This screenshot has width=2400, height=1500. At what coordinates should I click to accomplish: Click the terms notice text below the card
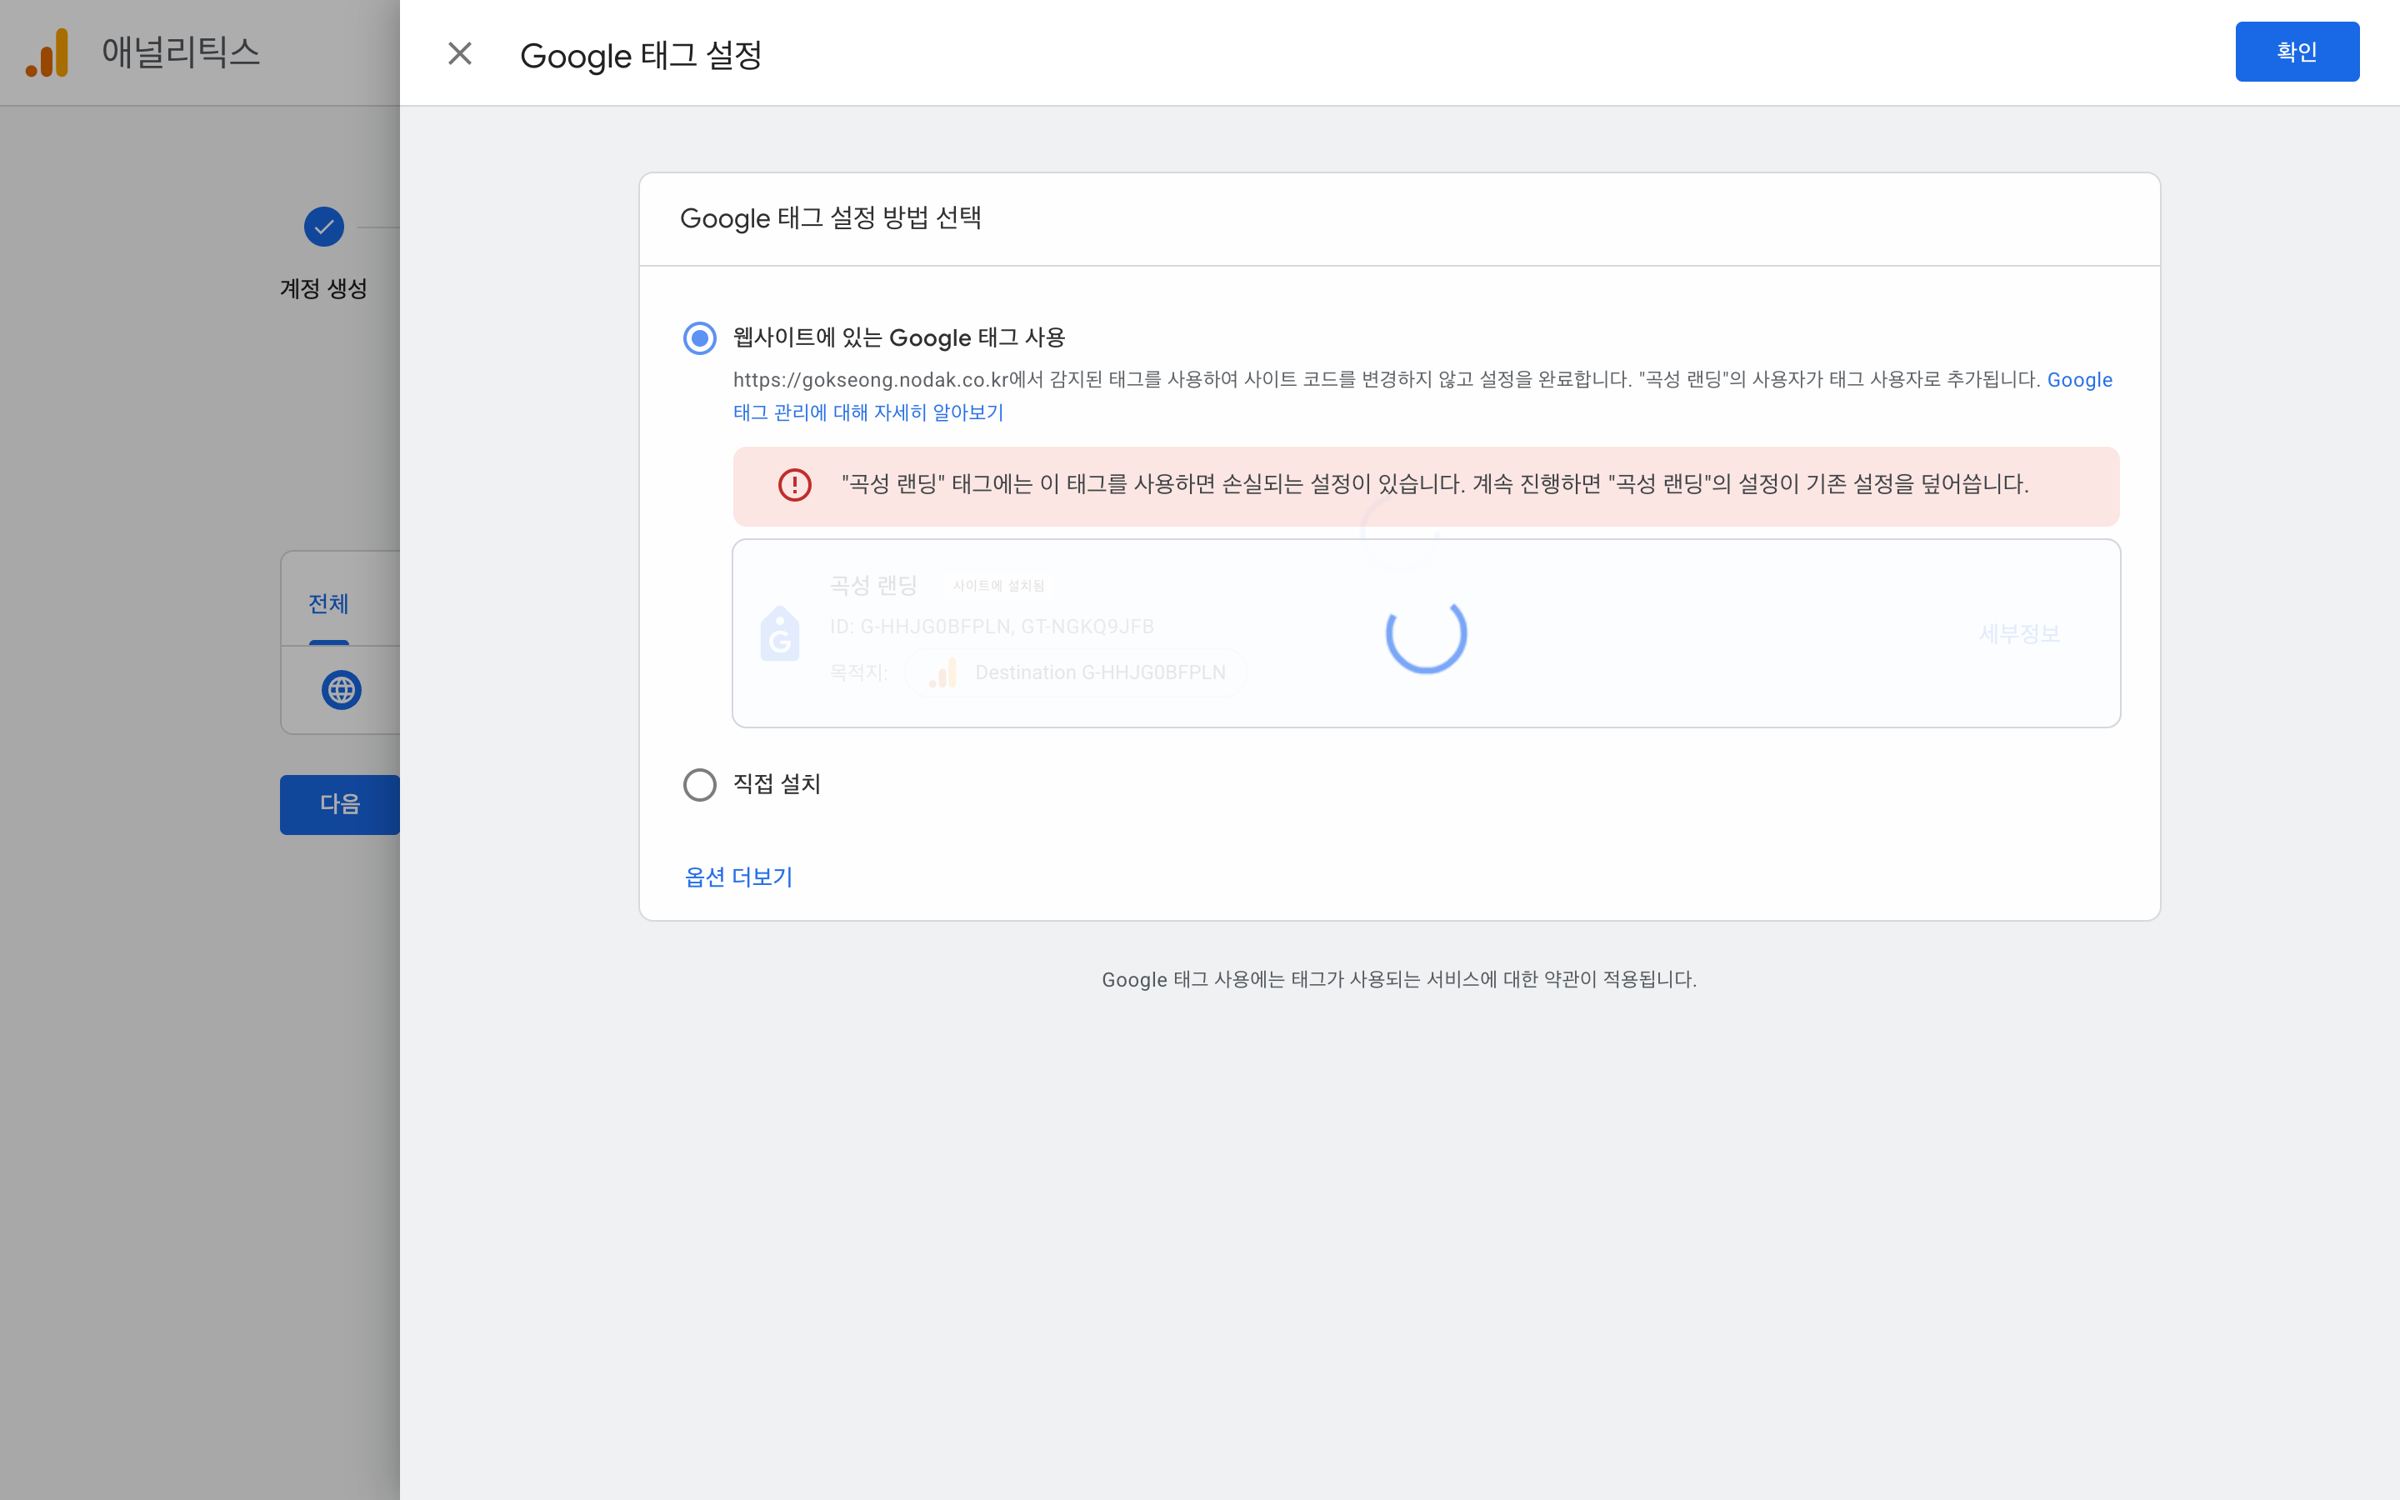point(1398,979)
